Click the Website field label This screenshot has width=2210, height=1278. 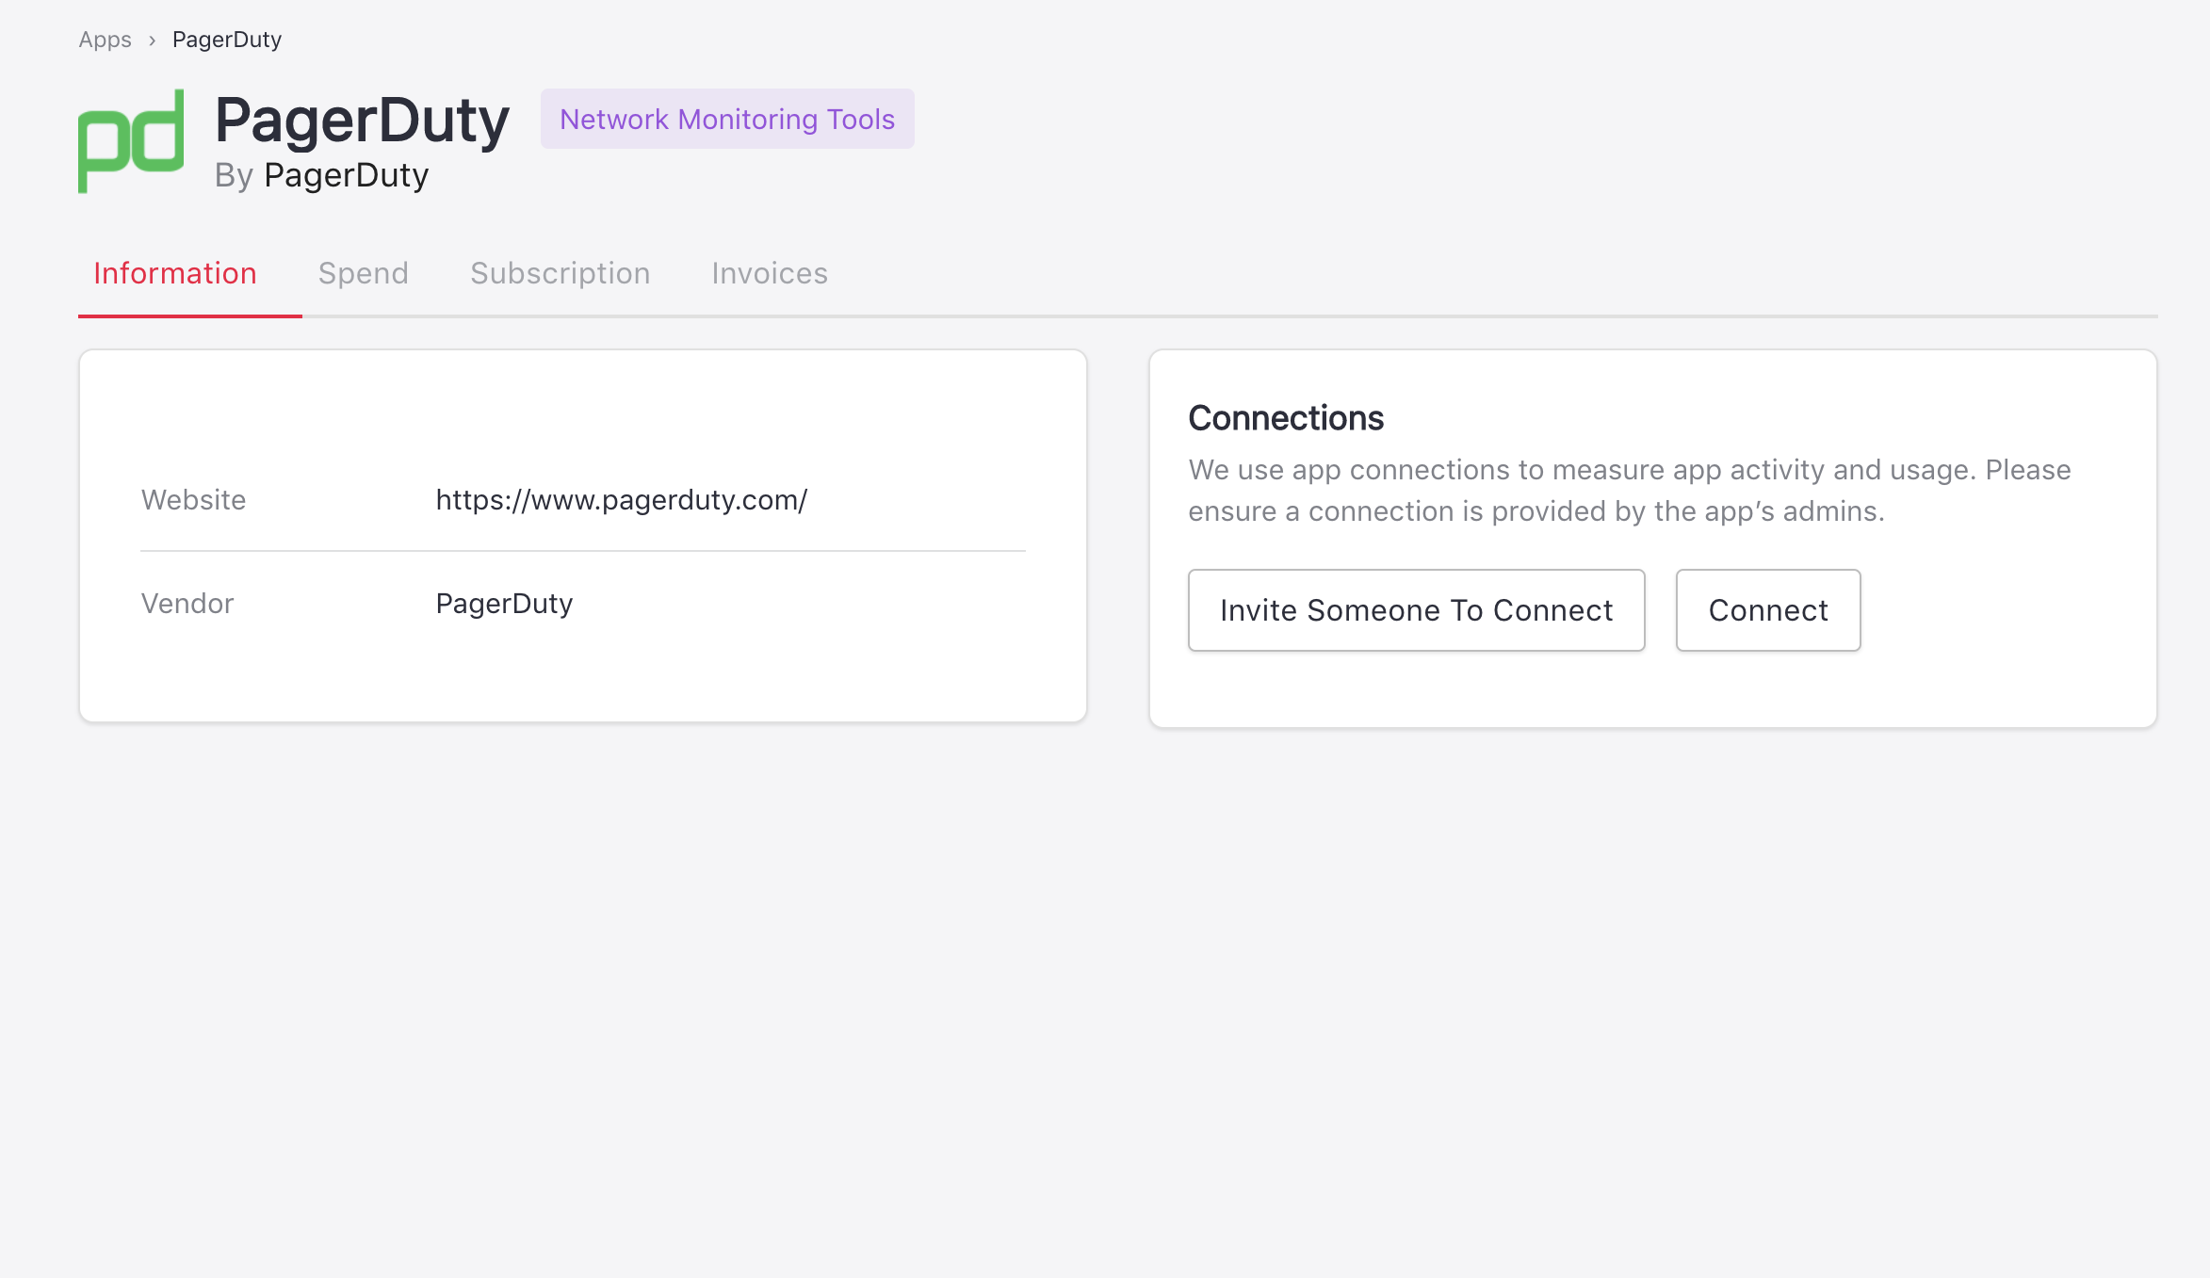[x=193, y=500]
